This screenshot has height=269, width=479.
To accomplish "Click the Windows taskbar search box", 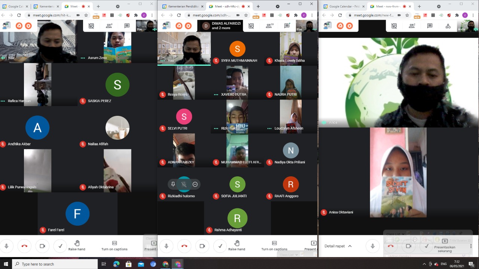I will point(55,264).
